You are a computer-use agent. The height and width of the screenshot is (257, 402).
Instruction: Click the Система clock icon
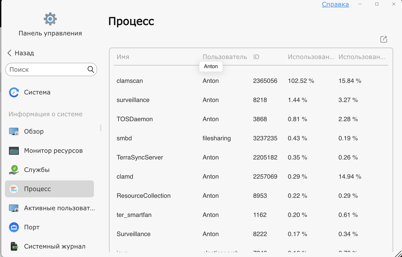pos(14,92)
